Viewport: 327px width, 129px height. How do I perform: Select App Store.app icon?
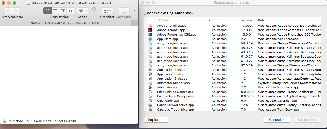coord(150,39)
